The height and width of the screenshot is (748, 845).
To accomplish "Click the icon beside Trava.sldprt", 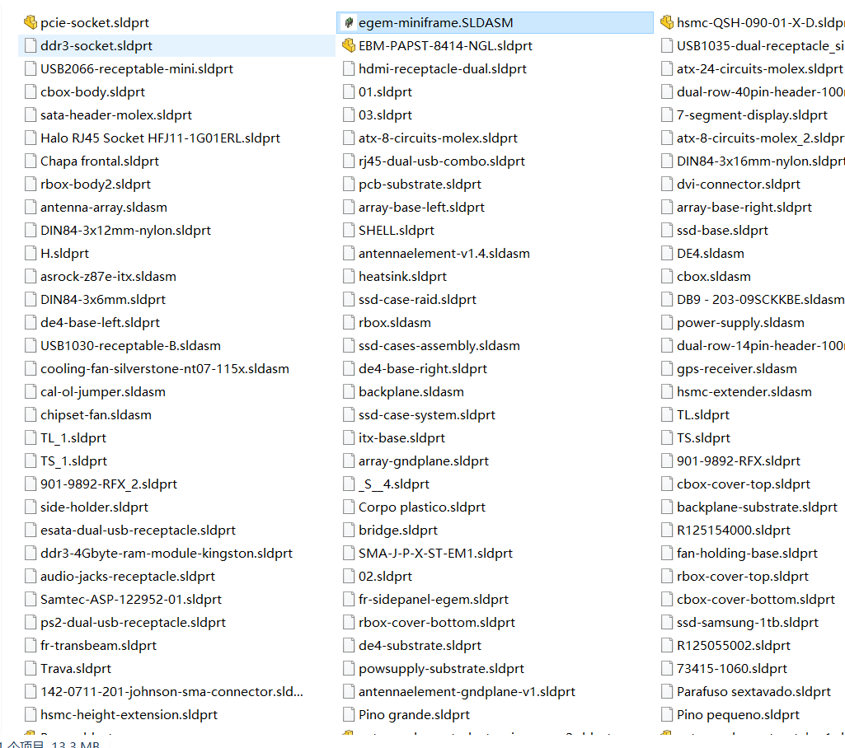I will click(x=31, y=668).
